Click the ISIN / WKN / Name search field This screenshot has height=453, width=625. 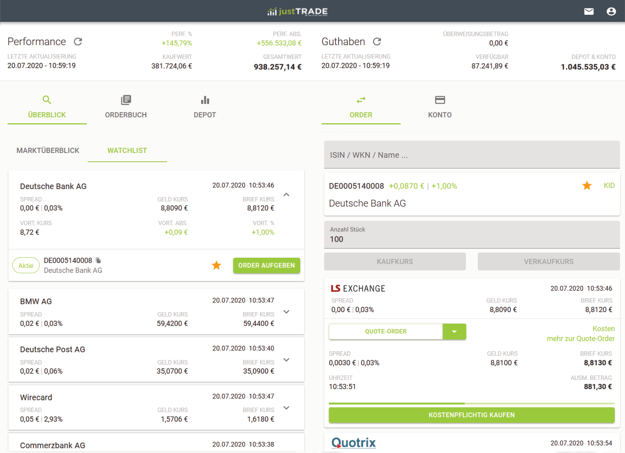pyautogui.click(x=472, y=155)
